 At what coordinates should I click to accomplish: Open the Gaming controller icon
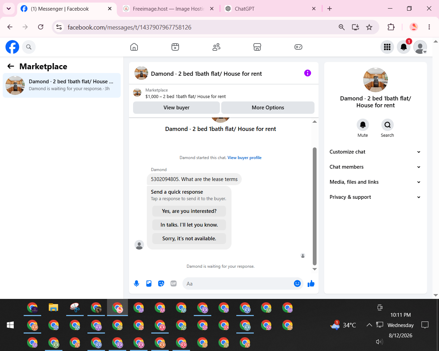pyautogui.click(x=298, y=47)
